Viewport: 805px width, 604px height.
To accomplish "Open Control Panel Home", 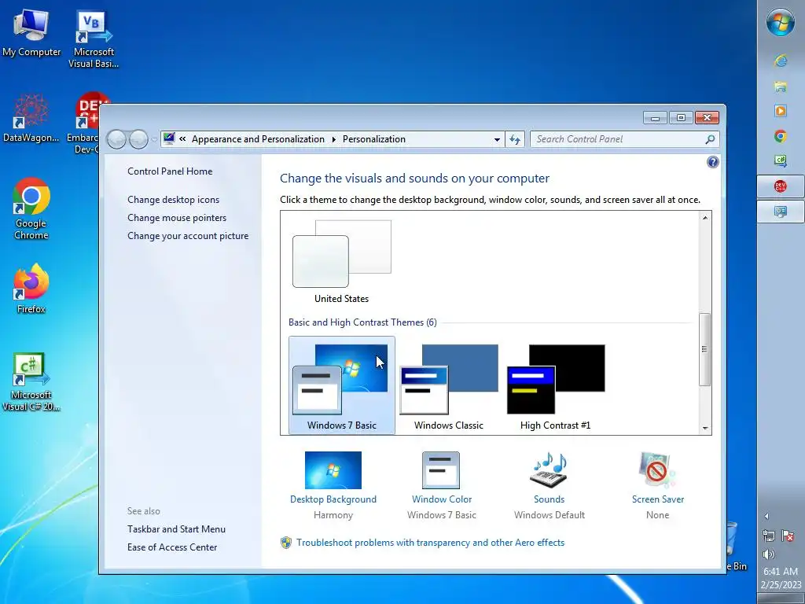I will click(170, 171).
